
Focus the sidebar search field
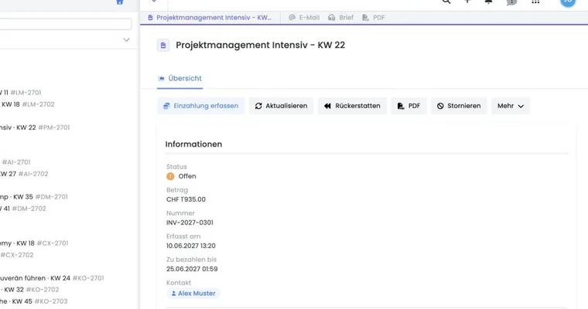coord(66,25)
